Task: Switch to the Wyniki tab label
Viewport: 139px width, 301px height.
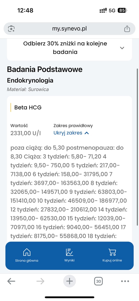Action: (69, 260)
